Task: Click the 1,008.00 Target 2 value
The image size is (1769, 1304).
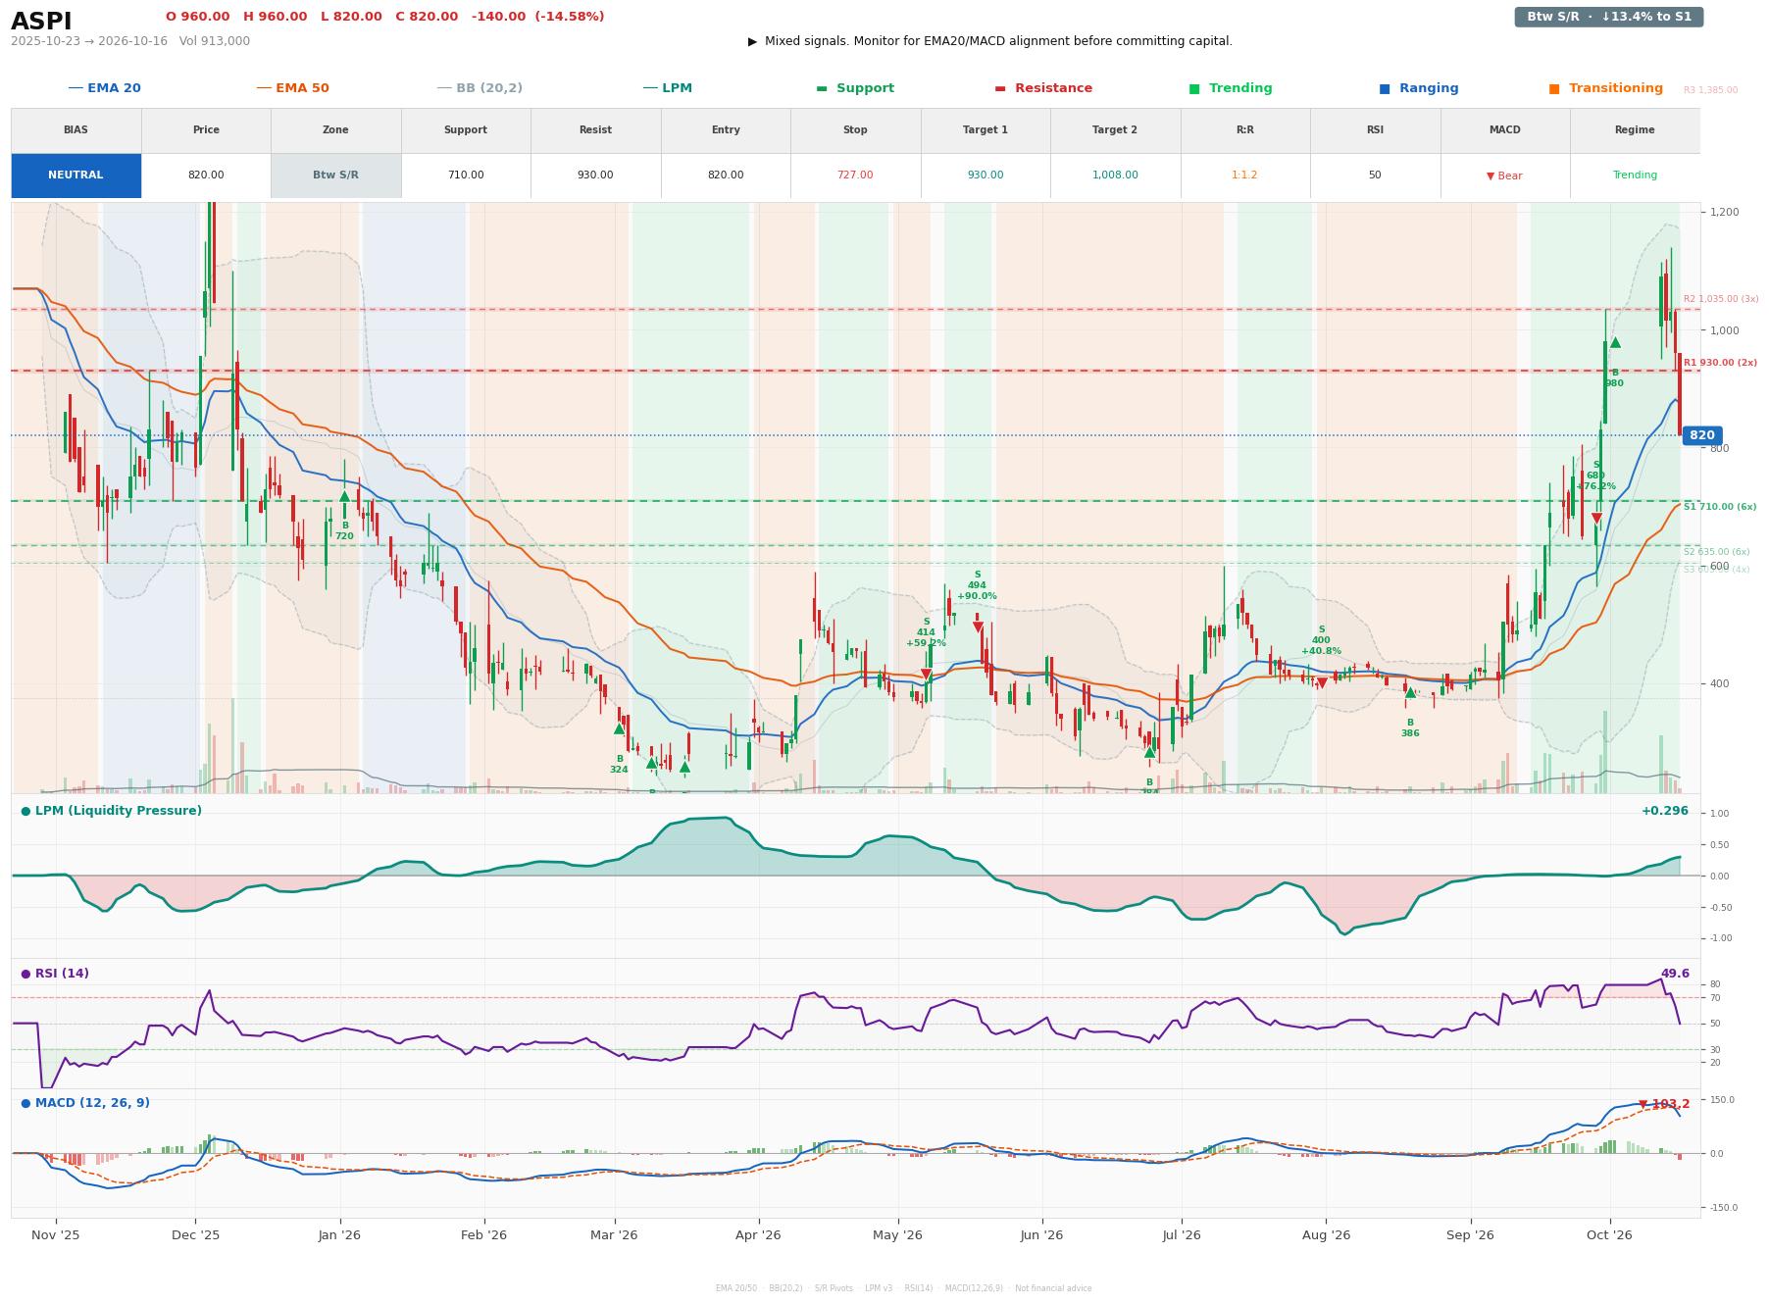Action: [1115, 176]
